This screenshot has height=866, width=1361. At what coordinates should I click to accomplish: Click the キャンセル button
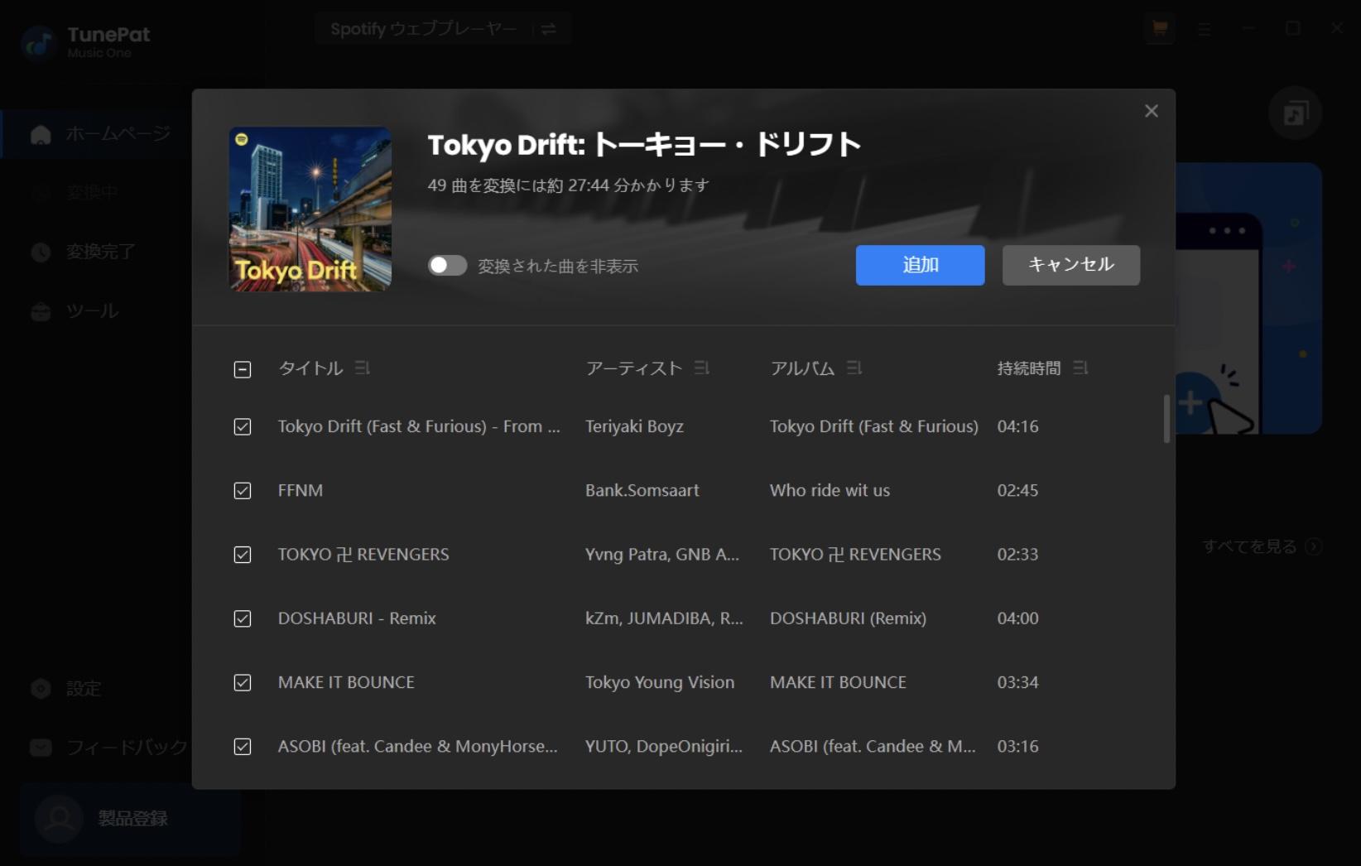click(1070, 265)
